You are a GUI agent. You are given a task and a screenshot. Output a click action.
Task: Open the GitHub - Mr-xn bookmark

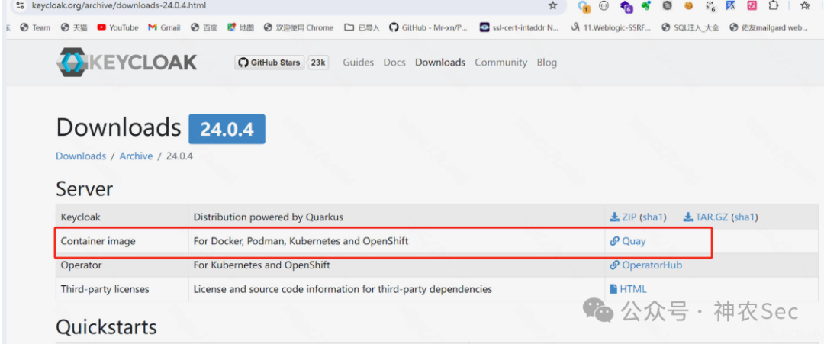pyautogui.click(x=428, y=27)
